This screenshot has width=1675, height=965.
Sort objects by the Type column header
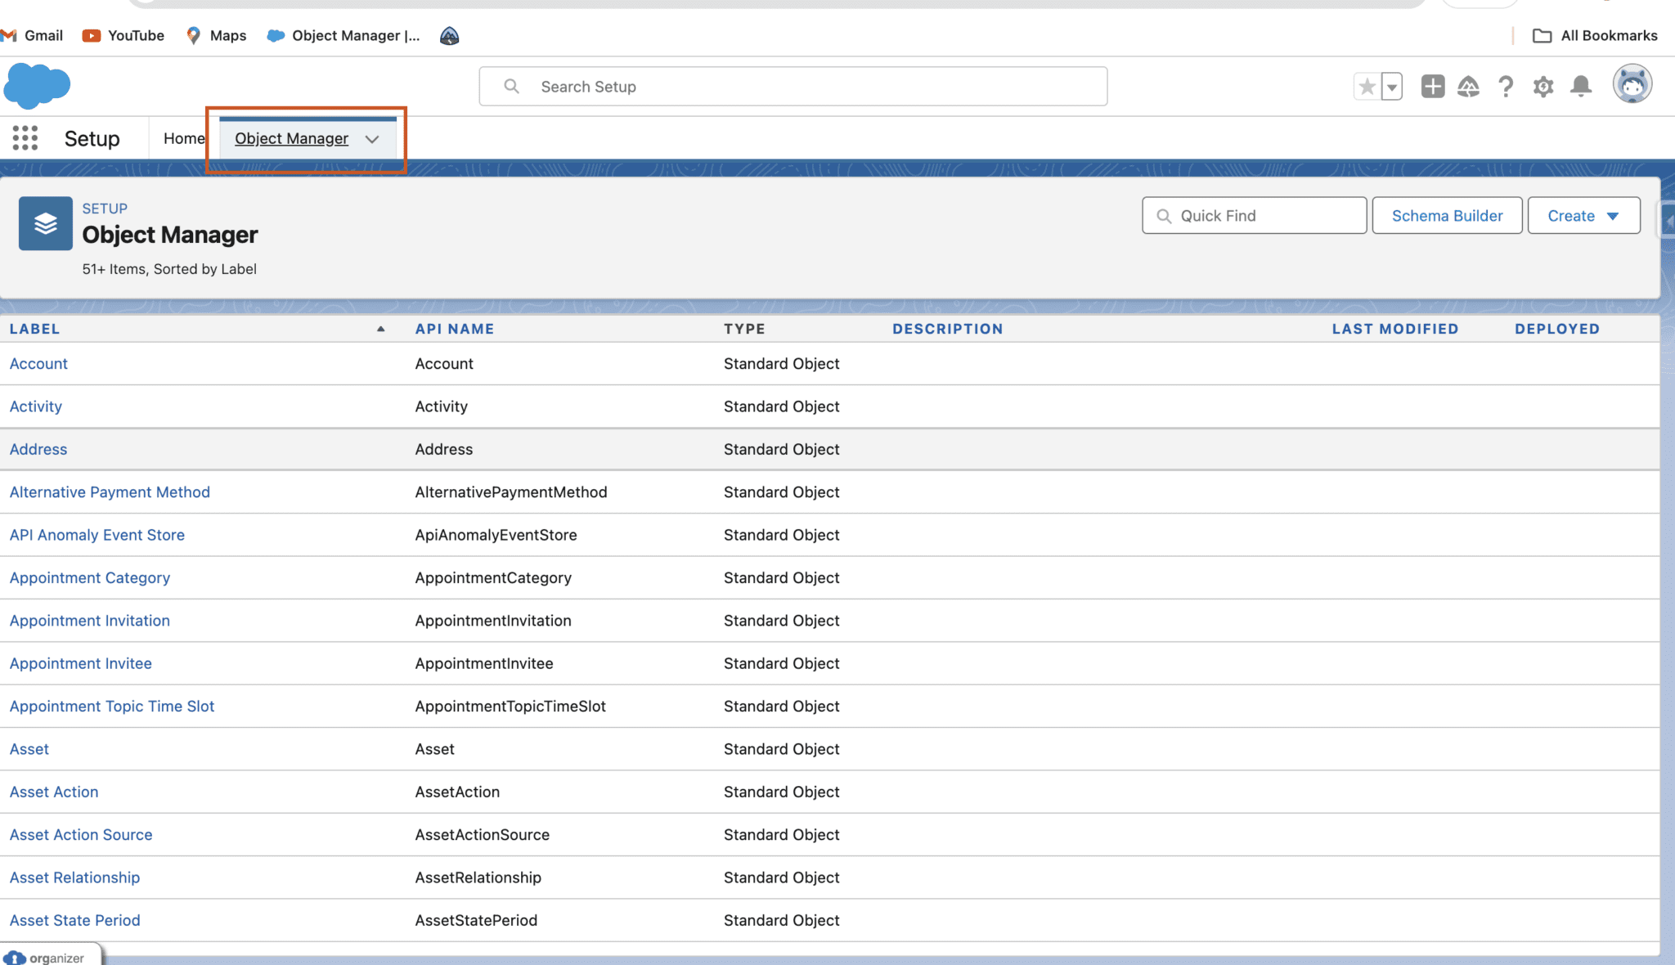click(x=744, y=328)
